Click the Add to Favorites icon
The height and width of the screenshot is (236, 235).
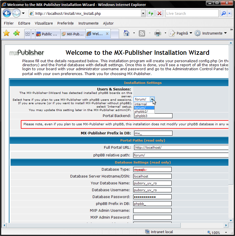click(x=17, y=33)
